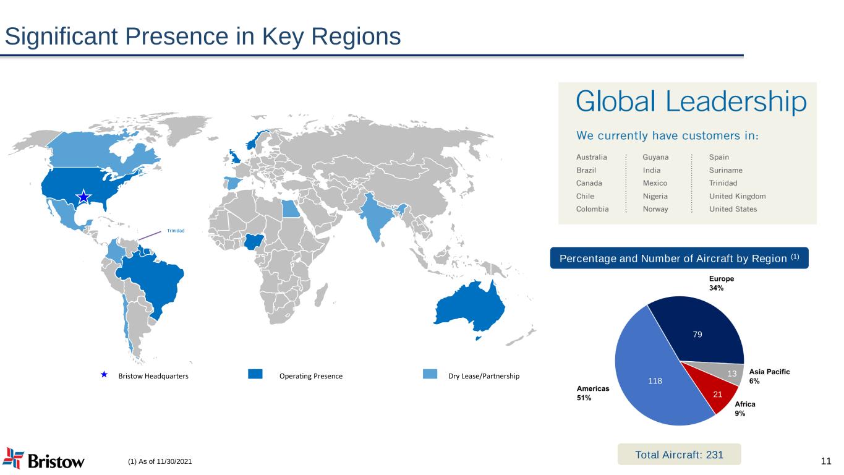The width and height of the screenshot is (844, 475).
Task: Click the gray Asia Pacific pie slice showing 13
Action: pos(733,374)
